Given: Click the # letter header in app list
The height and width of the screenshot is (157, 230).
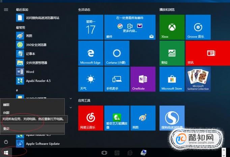Looking at the screenshot, I should [17, 90].
